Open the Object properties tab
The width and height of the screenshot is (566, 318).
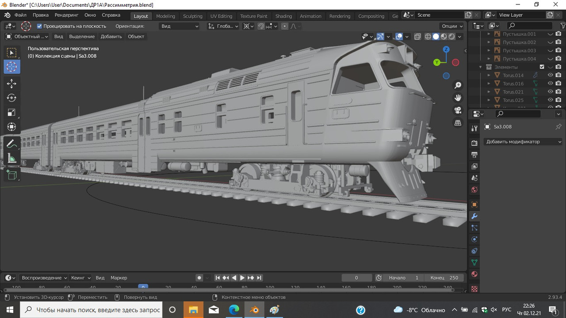[474, 204]
